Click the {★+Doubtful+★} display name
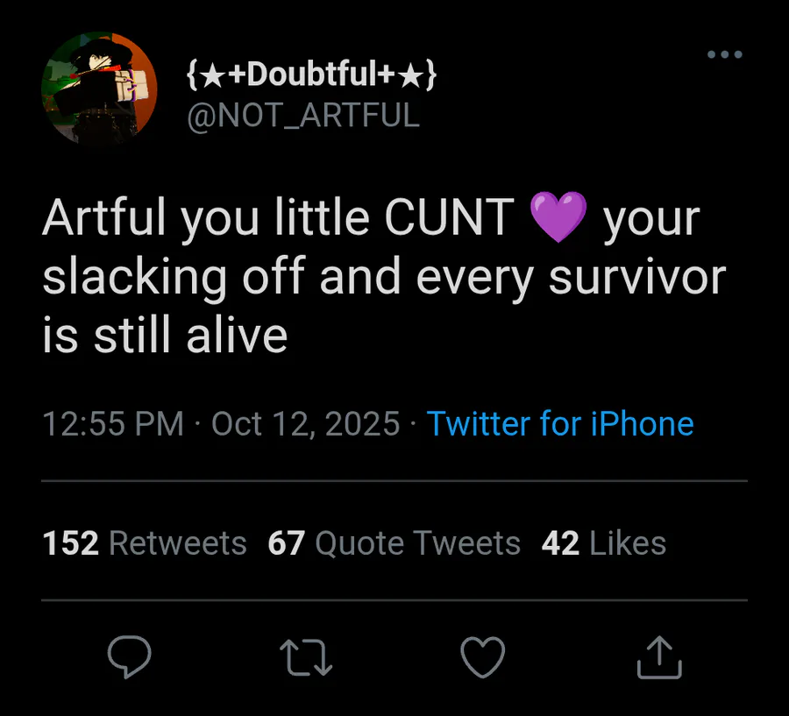Image resolution: width=789 pixels, height=716 pixels. (x=311, y=75)
